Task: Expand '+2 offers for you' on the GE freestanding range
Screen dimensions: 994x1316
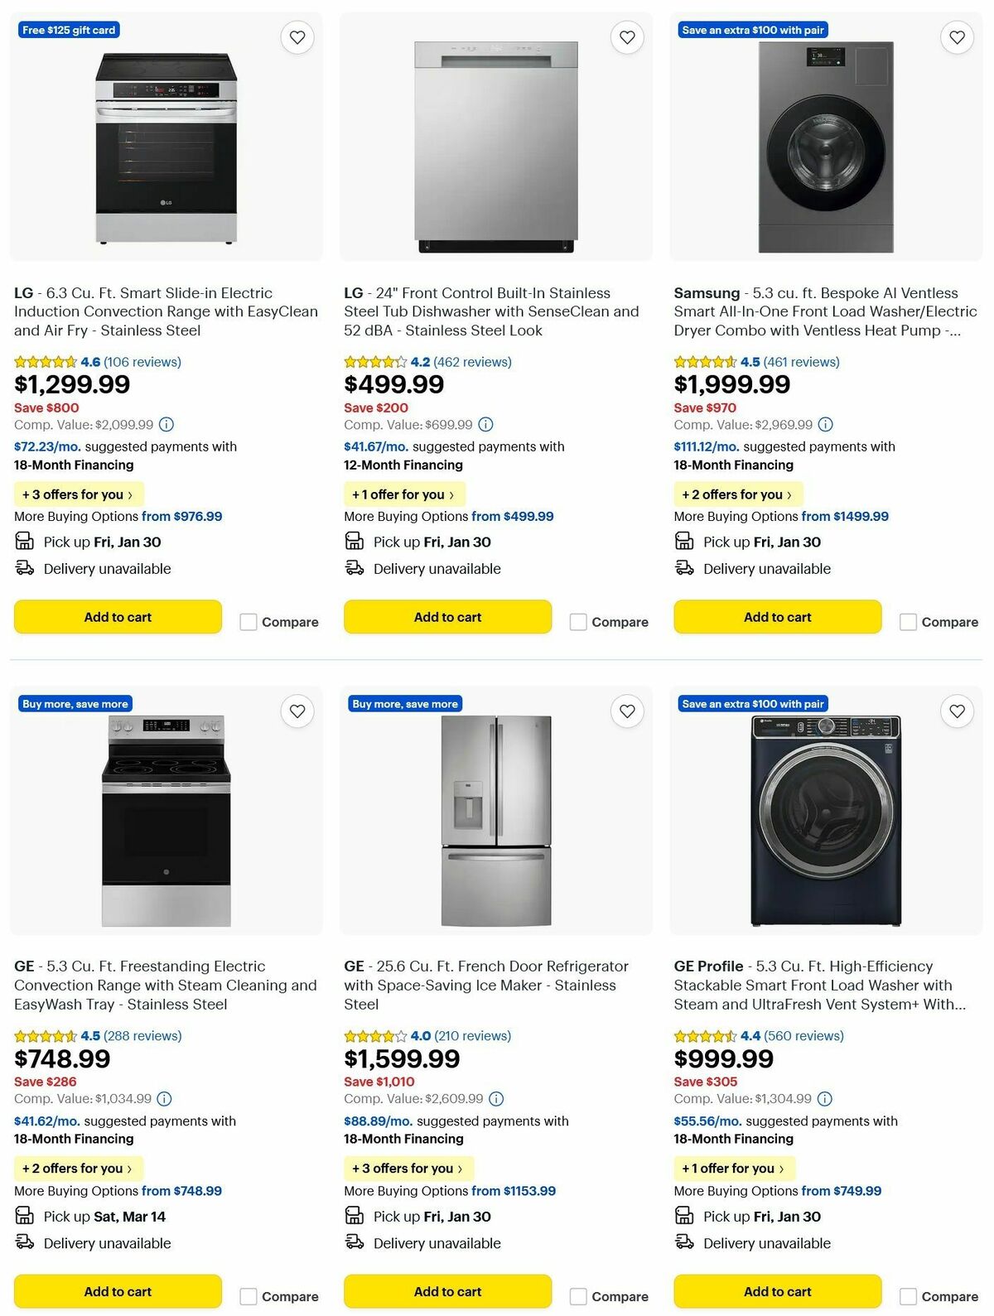Action: pos(78,1169)
